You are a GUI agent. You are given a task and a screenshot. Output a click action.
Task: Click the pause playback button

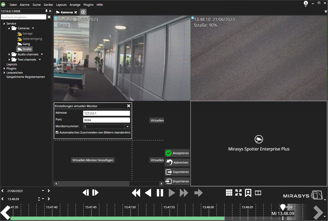[160, 193]
